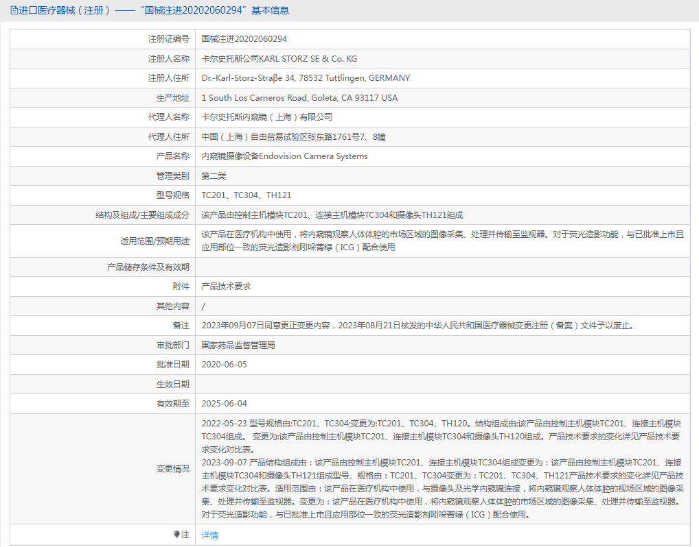Image resolution: width=699 pixels, height=547 pixels.
Task: Click the 代理人住所 label
Action: pos(168,137)
